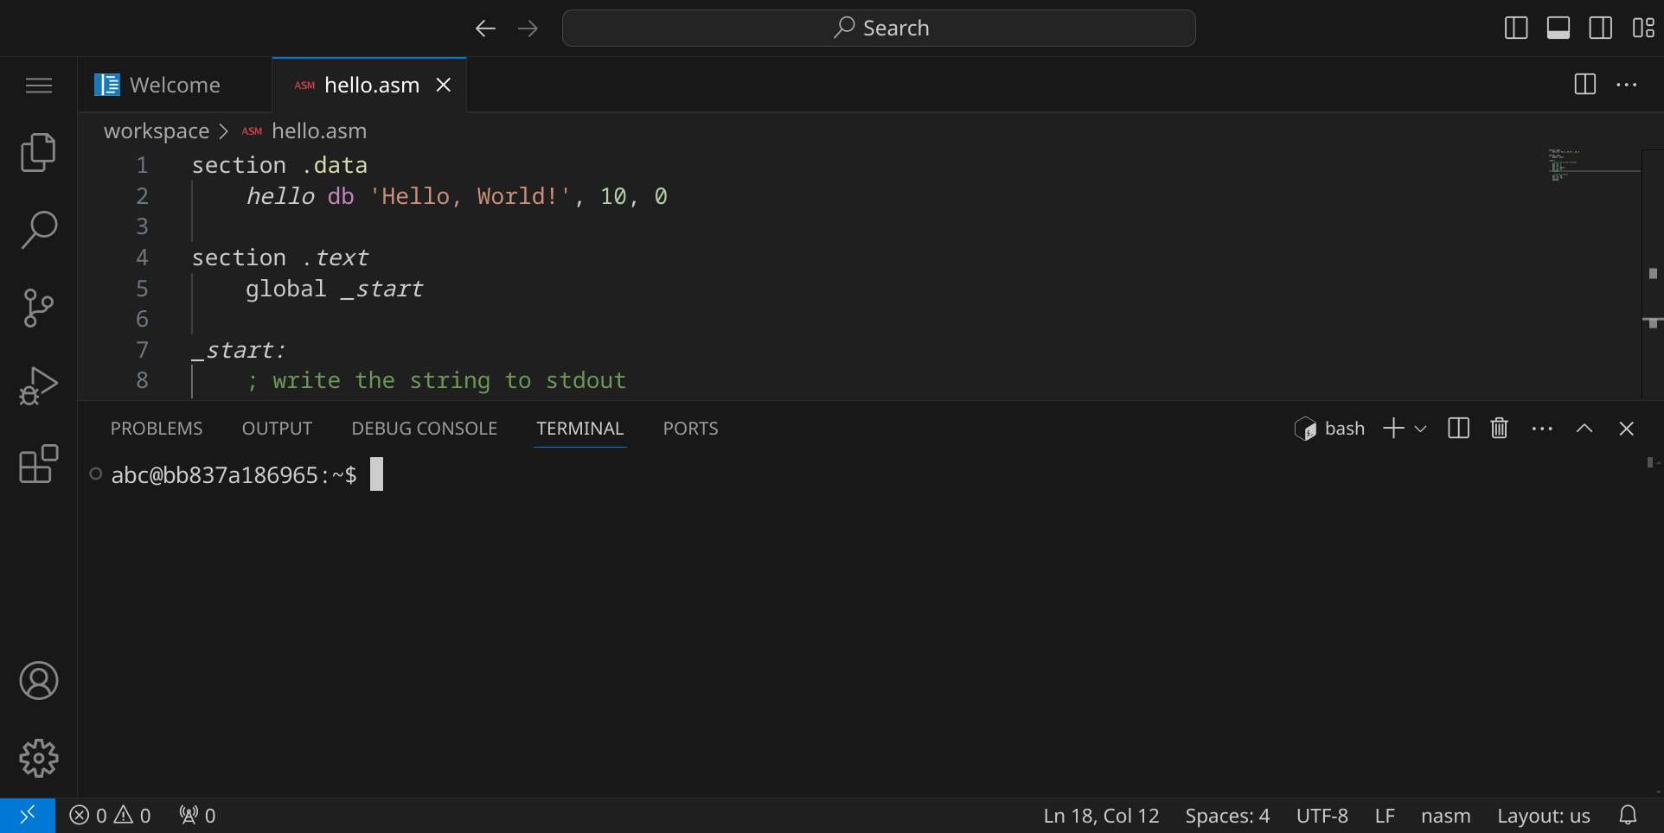This screenshot has width=1664, height=833.
Task: Open the Run and Debug view
Action: click(x=38, y=386)
